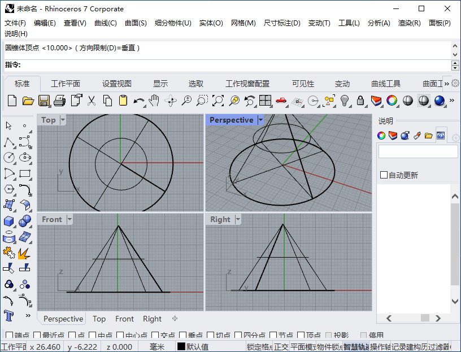461x352 pixels.
Task: Enable the 中心点 osnap checkbox
Action: [120, 336]
